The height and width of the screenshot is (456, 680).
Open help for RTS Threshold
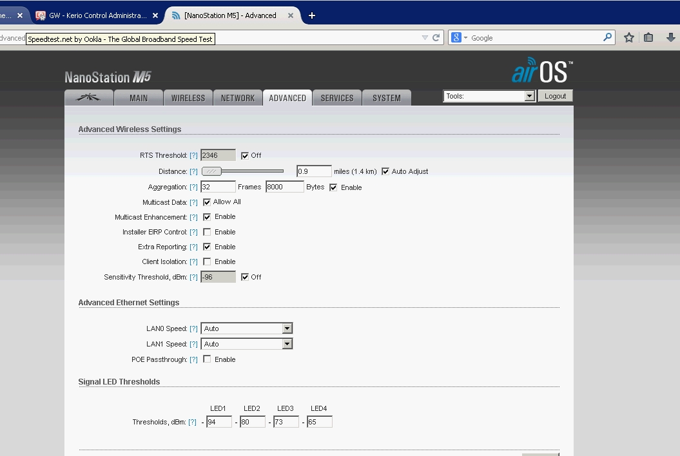point(193,156)
